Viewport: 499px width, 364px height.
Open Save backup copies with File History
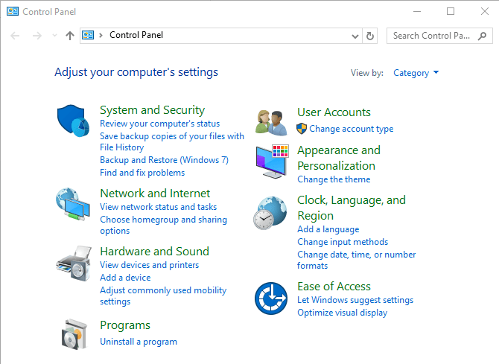(x=172, y=141)
